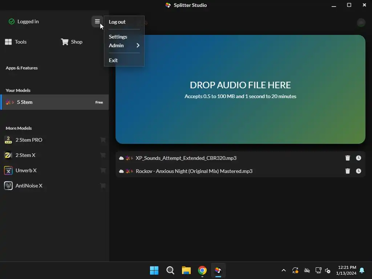Click the bookmark icon for 2 Stem X
Screen dimensions: 372x279
point(103,155)
